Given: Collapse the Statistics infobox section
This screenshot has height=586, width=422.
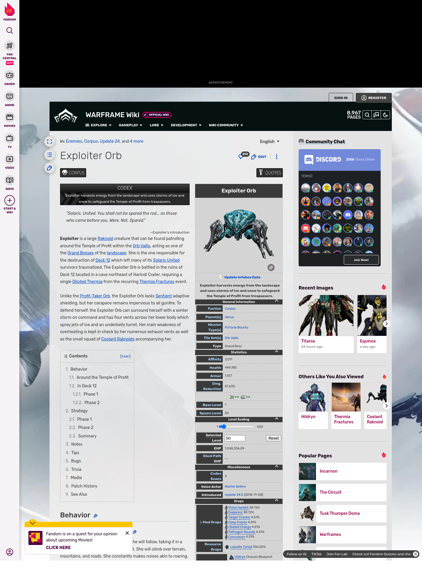Looking at the screenshot, I should pyautogui.click(x=277, y=352).
